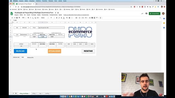Select the paint format tool
Image resolution: width=175 pixels, height=98 pixels.
pyautogui.click(x=19, y=18)
